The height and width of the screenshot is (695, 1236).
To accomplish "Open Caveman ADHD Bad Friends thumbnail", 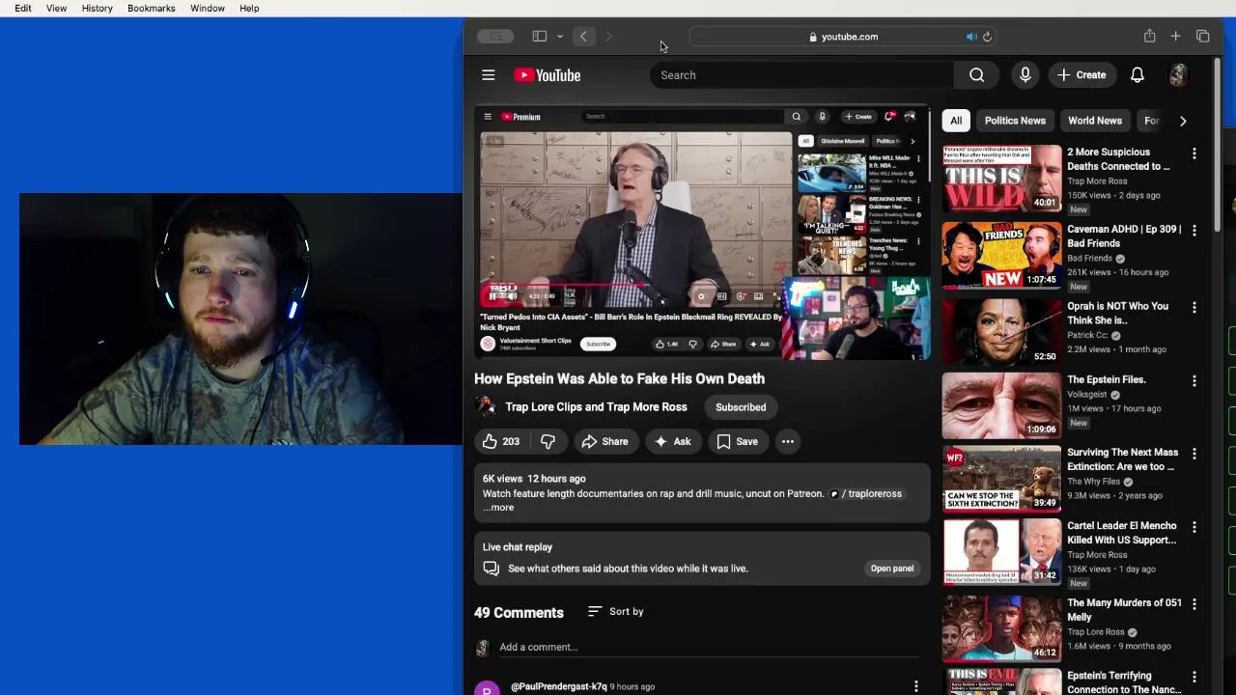I will pos(1001,255).
